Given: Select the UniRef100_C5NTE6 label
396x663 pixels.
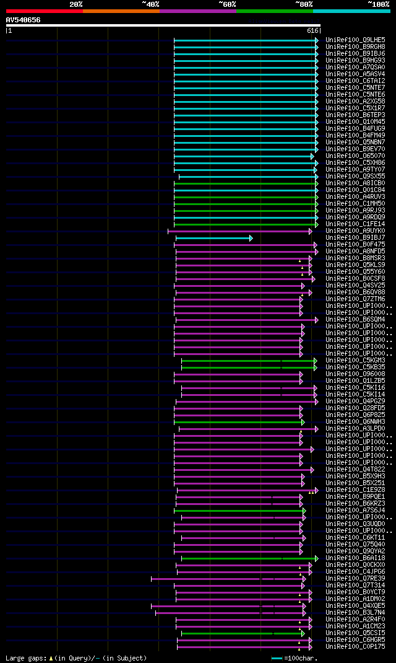Looking at the screenshot, I should [x=355, y=94].
